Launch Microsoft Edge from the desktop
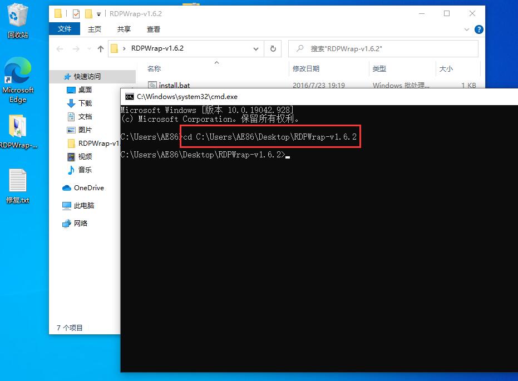Image resolution: width=518 pixels, height=381 pixels. coord(18,80)
